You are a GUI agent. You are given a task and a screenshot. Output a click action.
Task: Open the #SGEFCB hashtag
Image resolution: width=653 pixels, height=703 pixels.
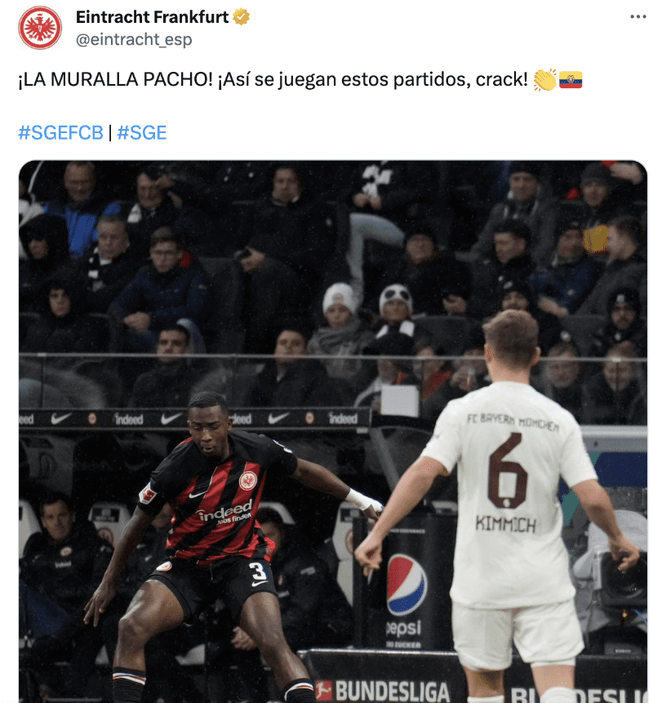coord(60,133)
